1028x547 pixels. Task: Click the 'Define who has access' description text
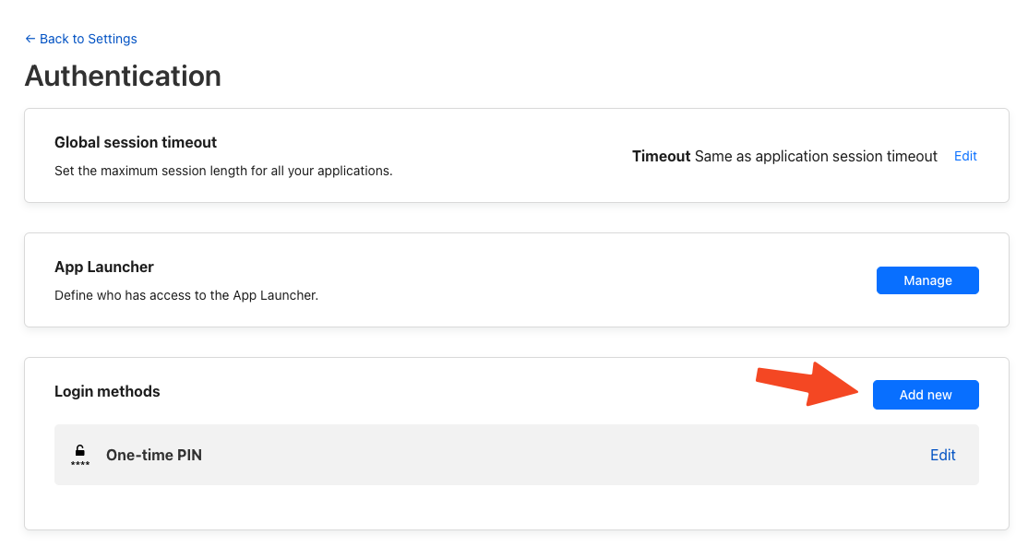coord(186,295)
